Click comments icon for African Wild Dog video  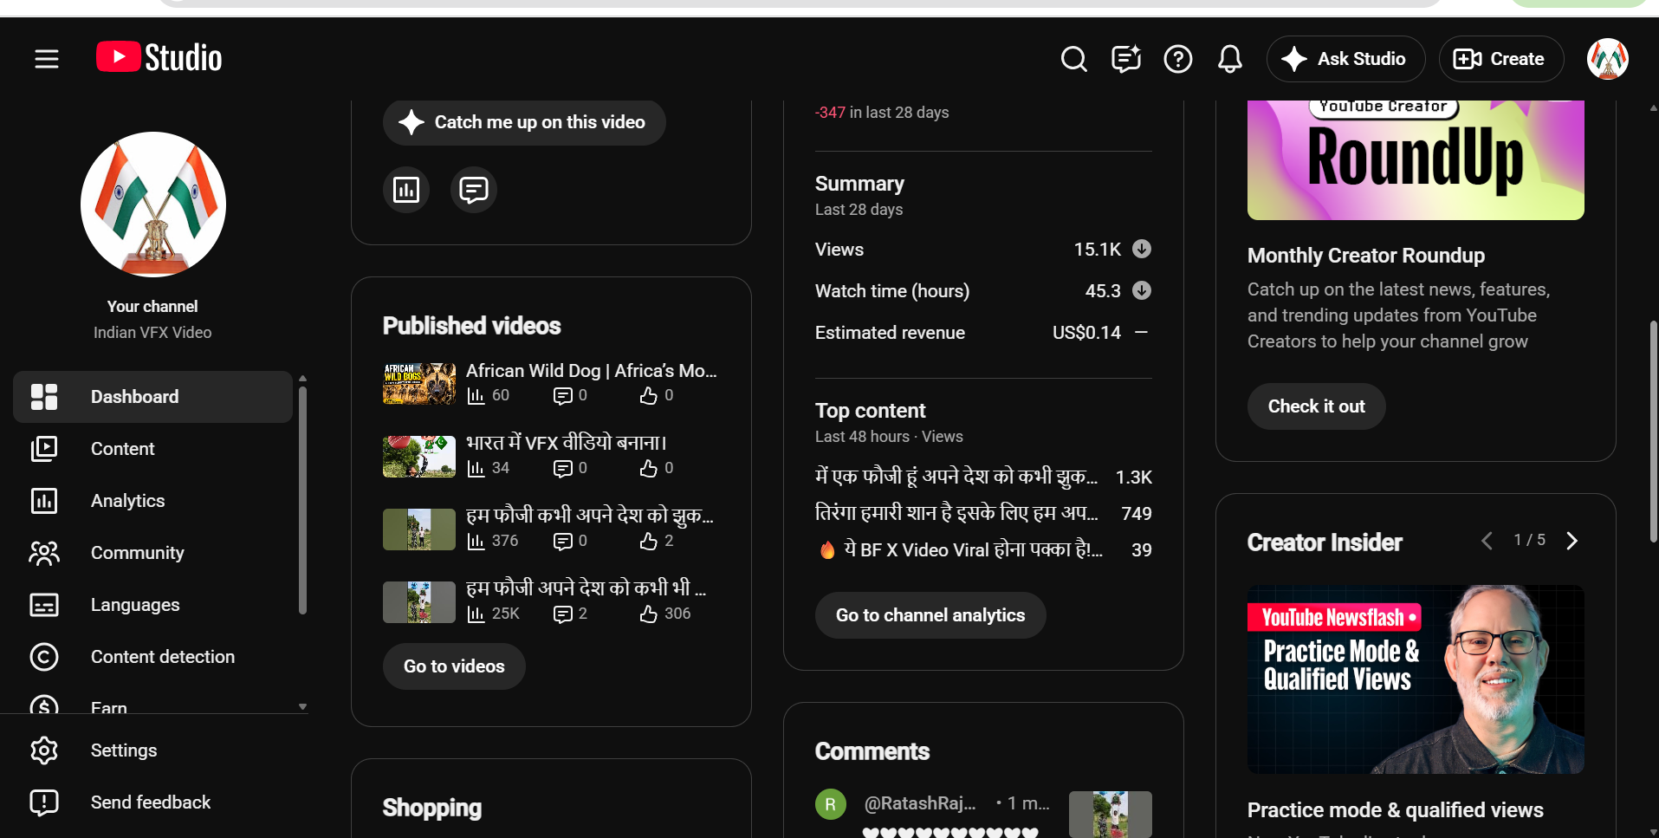pyautogui.click(x=563, y=396)
